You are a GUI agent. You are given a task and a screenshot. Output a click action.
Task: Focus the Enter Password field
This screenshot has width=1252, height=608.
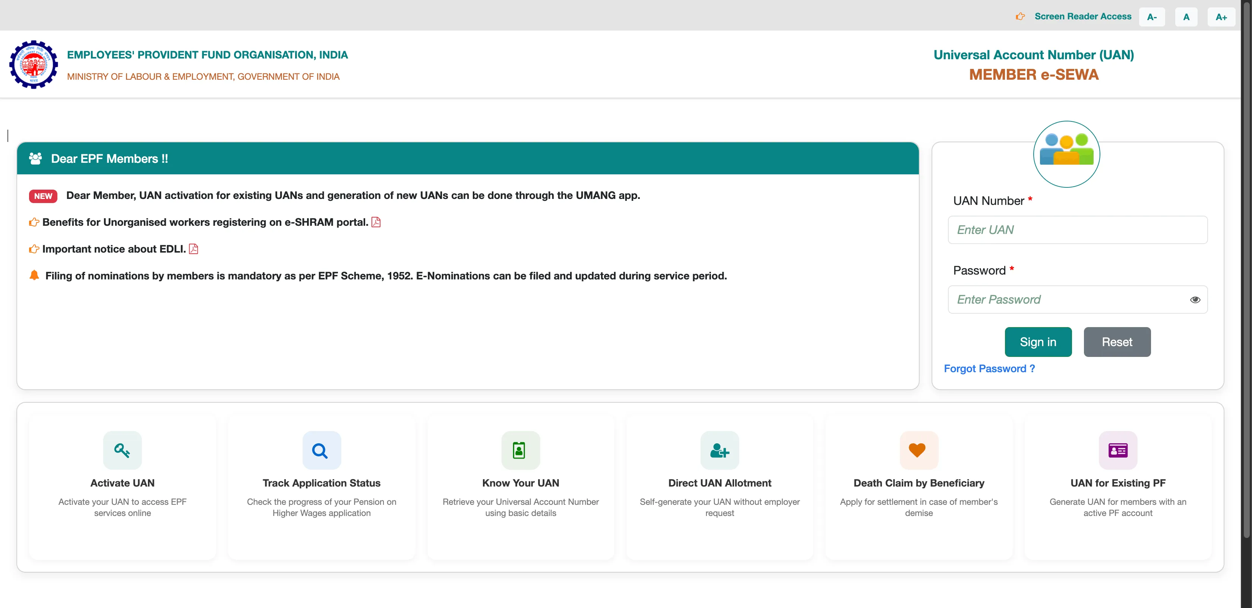pos(1077,300)
